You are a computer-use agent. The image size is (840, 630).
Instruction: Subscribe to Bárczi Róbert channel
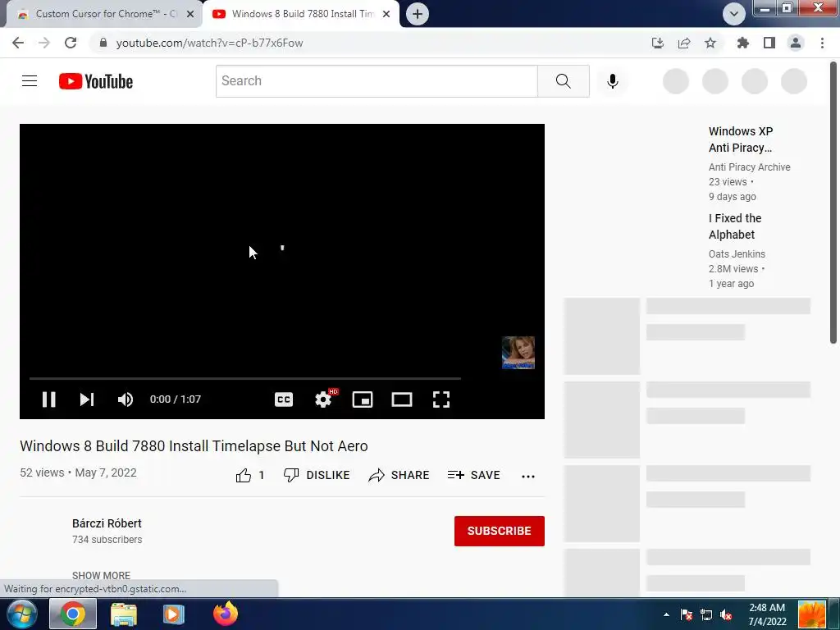(500, 531)
